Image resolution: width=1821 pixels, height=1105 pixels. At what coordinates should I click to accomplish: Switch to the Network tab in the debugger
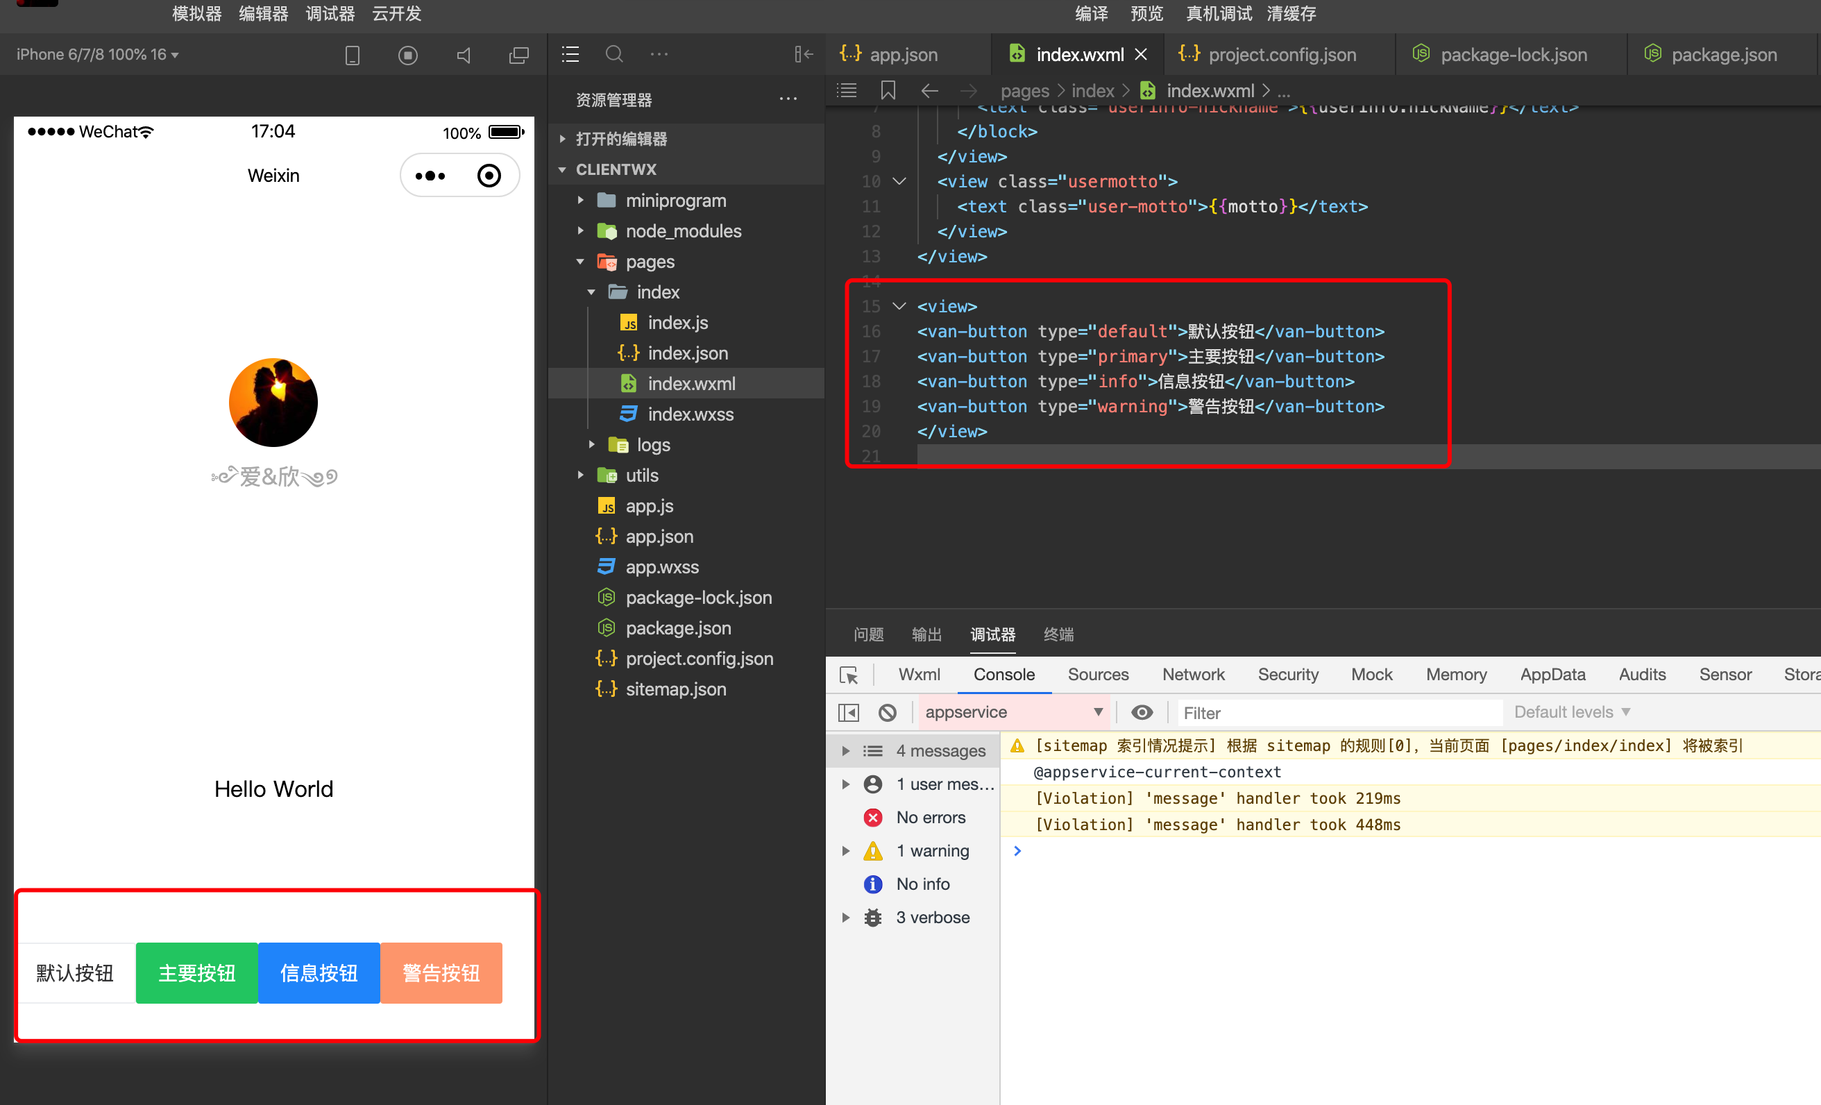pyautogui.click(x=1193, y=674)
